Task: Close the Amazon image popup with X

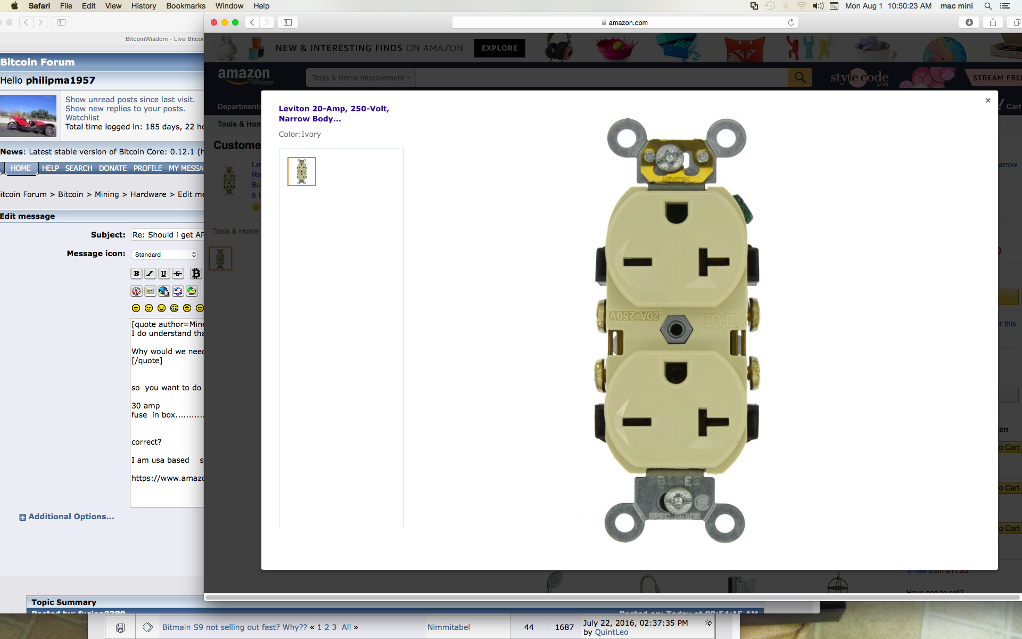Action: click(988, 100)
